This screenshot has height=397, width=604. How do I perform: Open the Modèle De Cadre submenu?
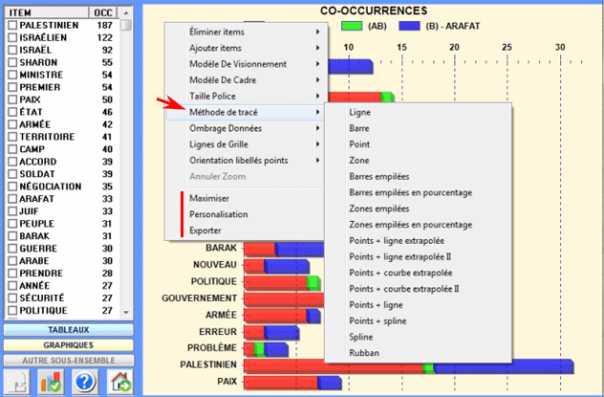(x=246, y=80)
